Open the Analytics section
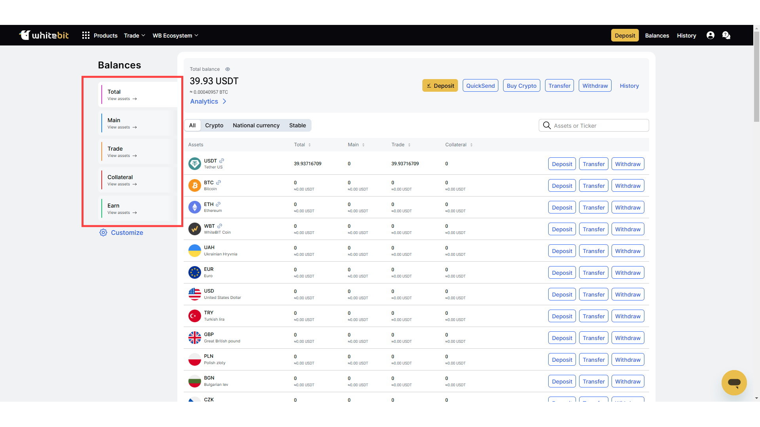The height and width of the screenshot is (427, 760). pos(208,102)
